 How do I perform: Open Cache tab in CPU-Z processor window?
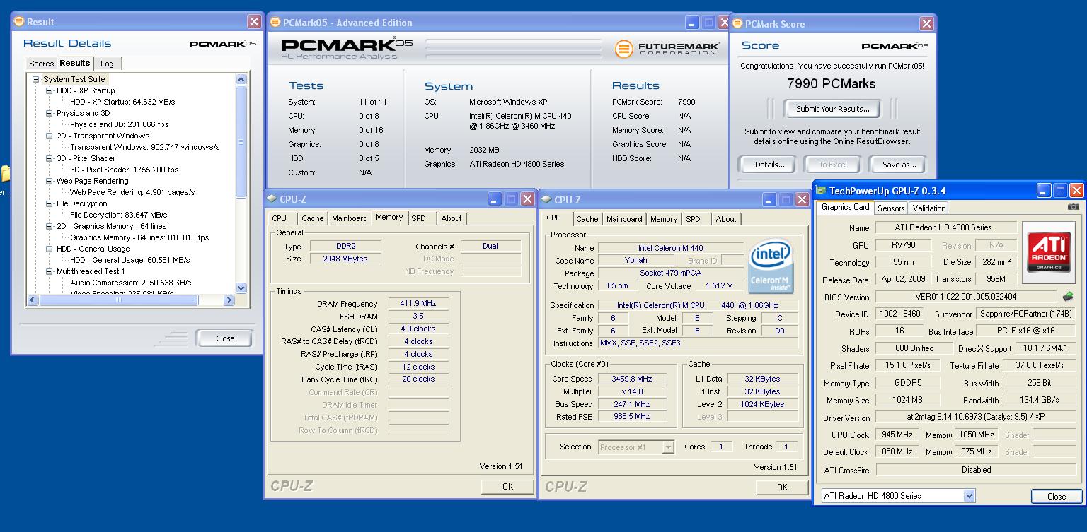pos(587,219)
